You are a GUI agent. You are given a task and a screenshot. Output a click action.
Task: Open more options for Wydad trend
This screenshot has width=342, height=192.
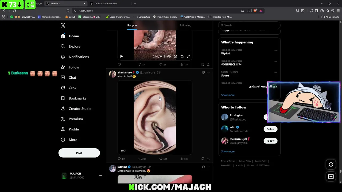click(x=276, y=50)
